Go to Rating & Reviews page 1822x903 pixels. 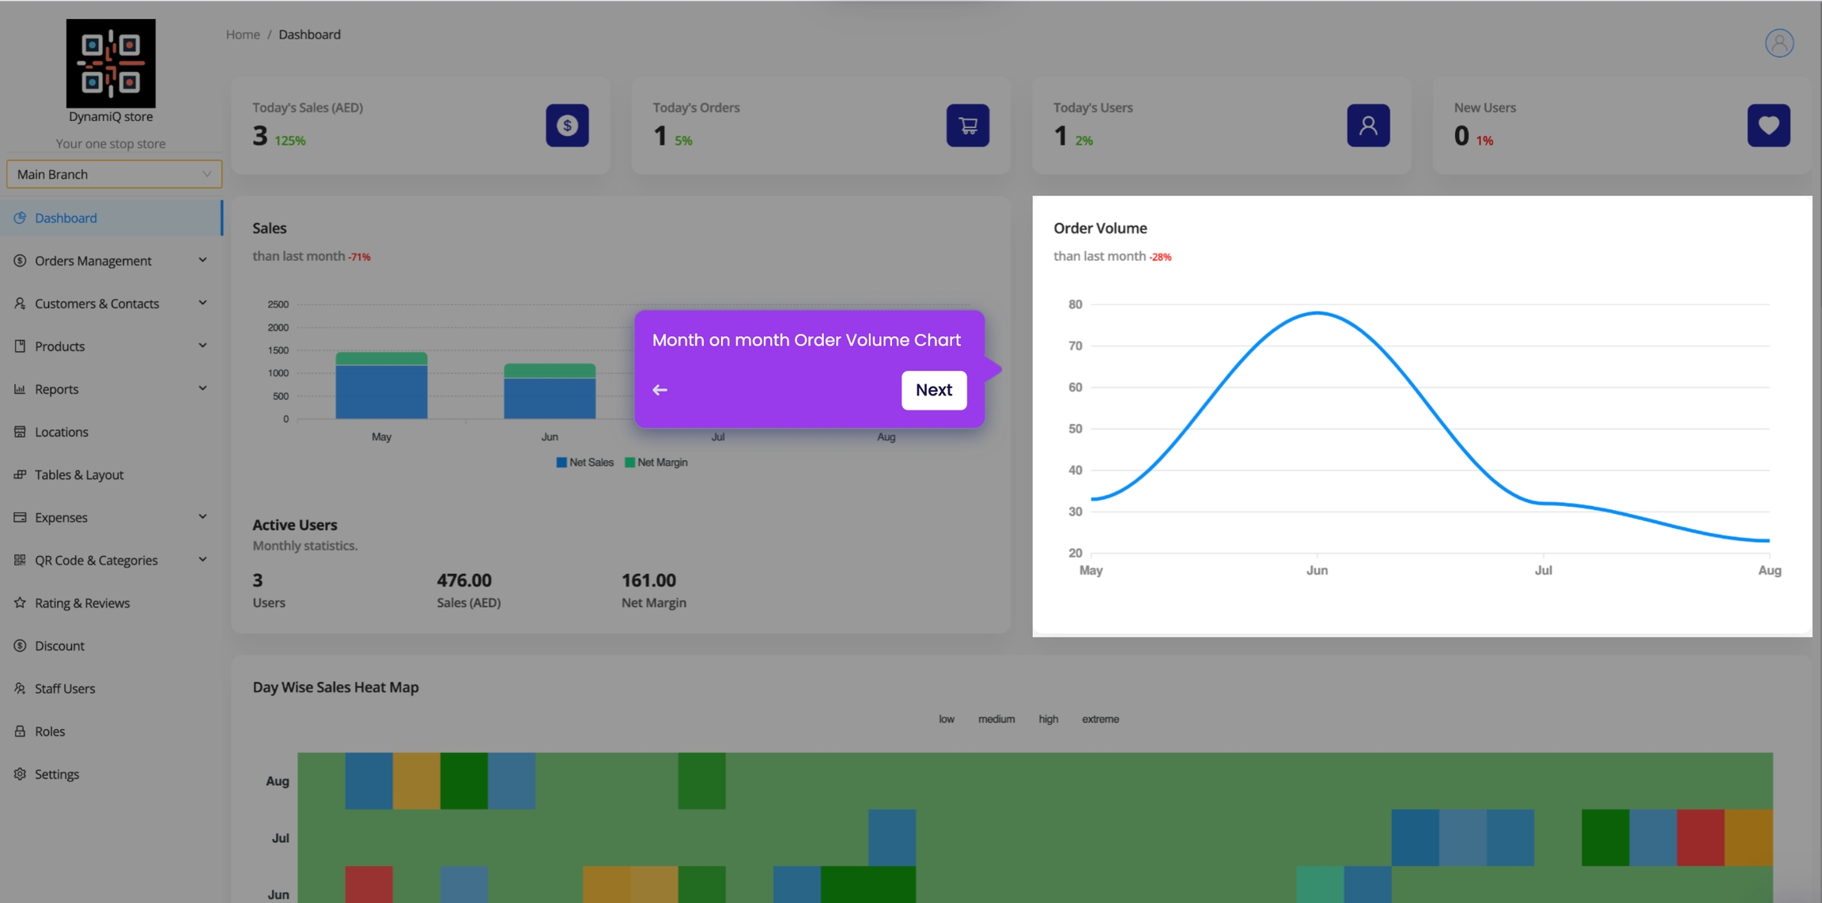click(81, 603)
